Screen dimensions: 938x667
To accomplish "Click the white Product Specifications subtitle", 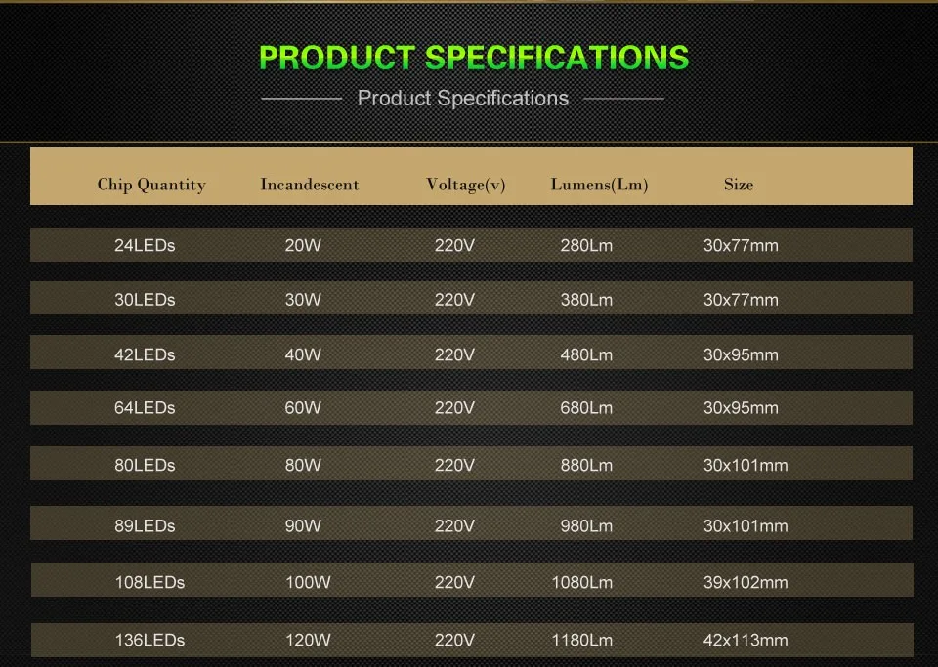I will (462, 99).
